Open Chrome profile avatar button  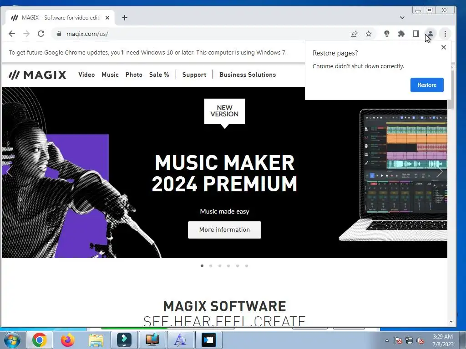pos(431,34)
